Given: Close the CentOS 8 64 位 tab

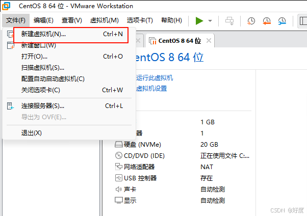Looking at the screenshot, I should click(209, 41).
